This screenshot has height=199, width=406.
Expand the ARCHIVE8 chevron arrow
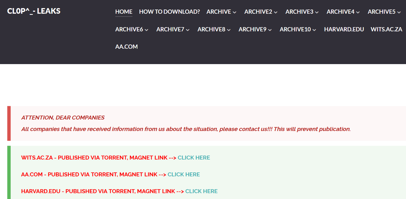coord(229,30)
